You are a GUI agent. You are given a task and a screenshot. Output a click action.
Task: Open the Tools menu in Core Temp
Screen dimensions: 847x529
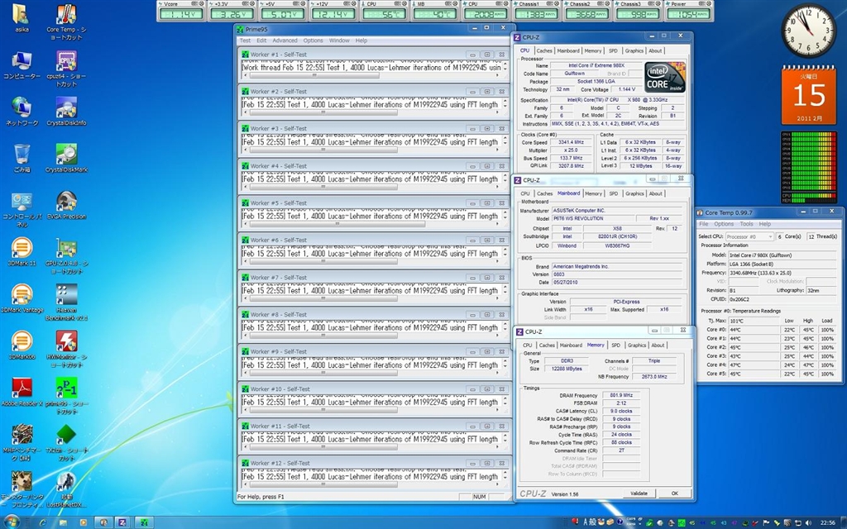(x=746, y=224)
